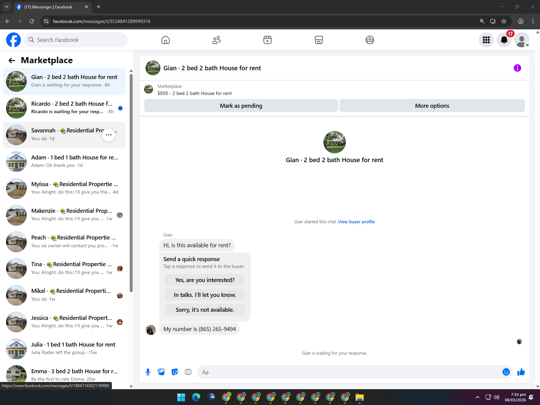This screenshot has width=540, height=405.
Task: Choose a GIF icon
Action: (x=188, y=372)
